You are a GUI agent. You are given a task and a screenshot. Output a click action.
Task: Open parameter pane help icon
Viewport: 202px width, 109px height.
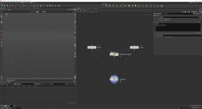pos(201,14)
